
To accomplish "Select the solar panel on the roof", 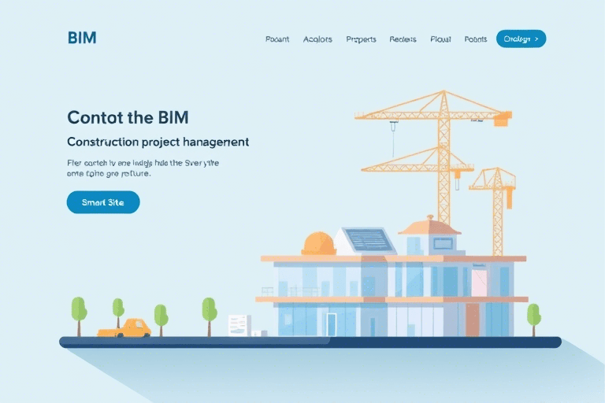I will coord(368,239).
